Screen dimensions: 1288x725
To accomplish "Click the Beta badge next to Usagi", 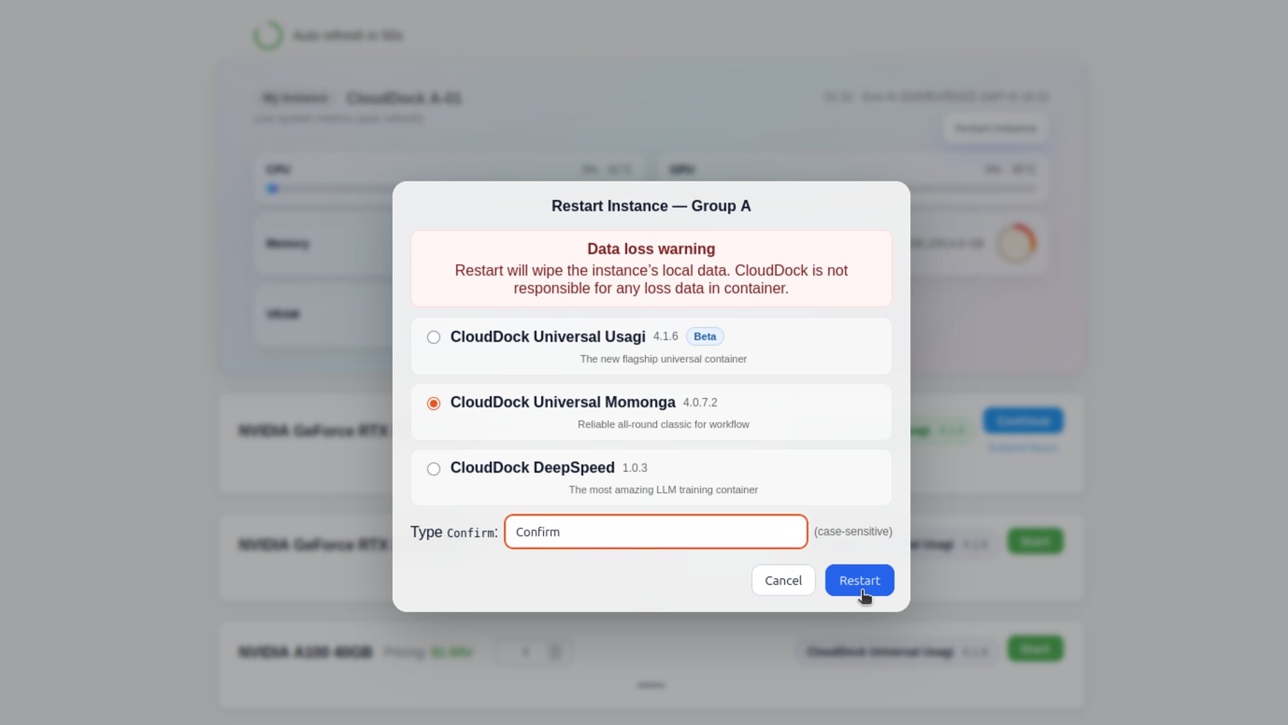I will coord(704,336).
